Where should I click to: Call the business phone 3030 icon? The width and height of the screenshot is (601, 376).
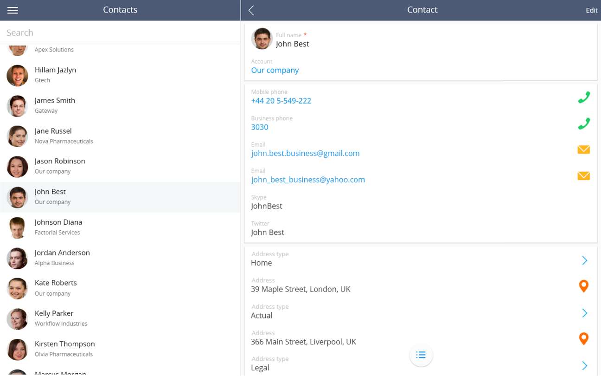pyautogui.click(x=583, y=123)
